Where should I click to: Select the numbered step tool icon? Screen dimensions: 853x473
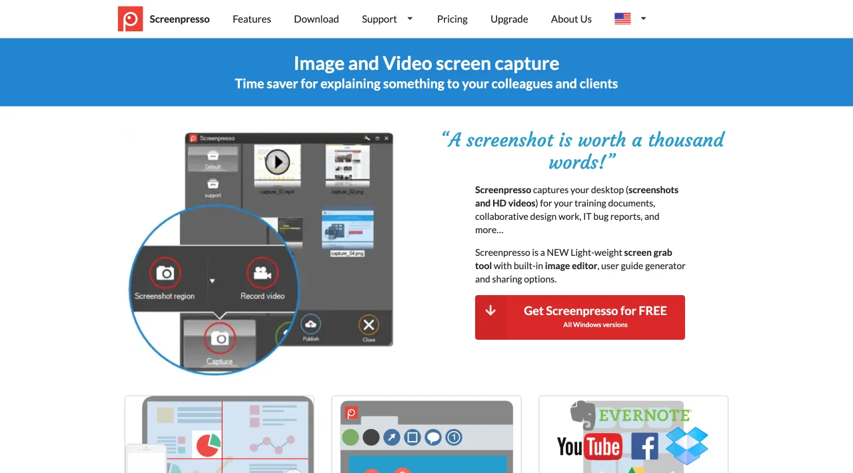[x=454, y=437]
